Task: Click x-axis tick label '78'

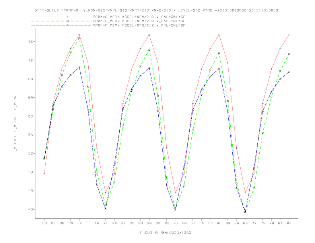Action: coord(272,223)
